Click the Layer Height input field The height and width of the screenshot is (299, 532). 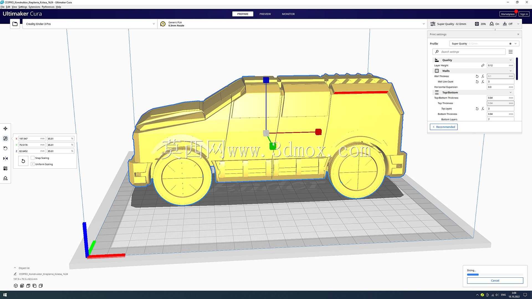coord(500,65)
